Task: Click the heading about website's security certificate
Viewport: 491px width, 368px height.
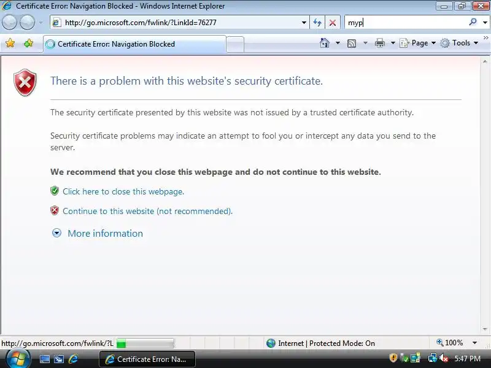Action: click(187, 81)
